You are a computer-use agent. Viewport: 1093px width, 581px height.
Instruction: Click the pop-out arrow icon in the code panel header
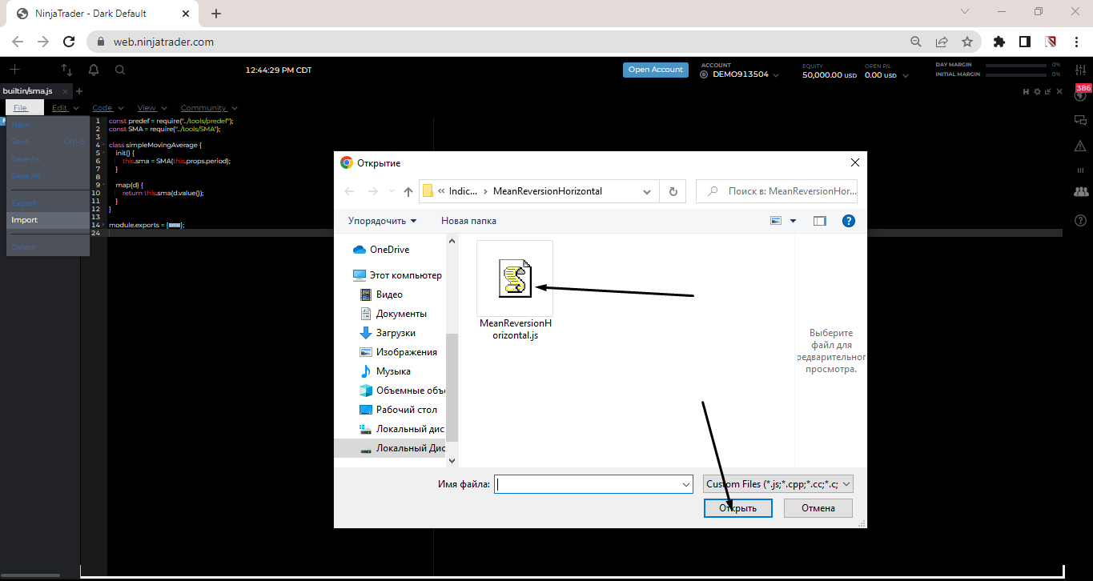pyautogui.click(x=1047, y=92)
